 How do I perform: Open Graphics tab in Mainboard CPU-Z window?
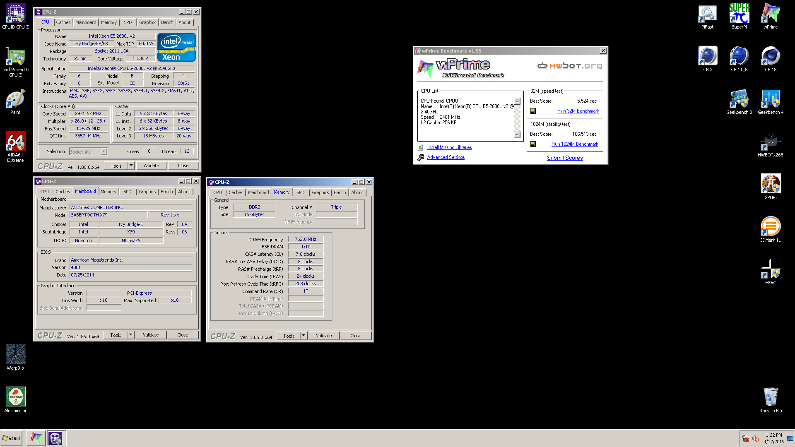point(147,192)
